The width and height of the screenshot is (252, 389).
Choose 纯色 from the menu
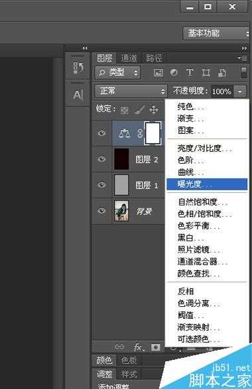coord(206,107)
